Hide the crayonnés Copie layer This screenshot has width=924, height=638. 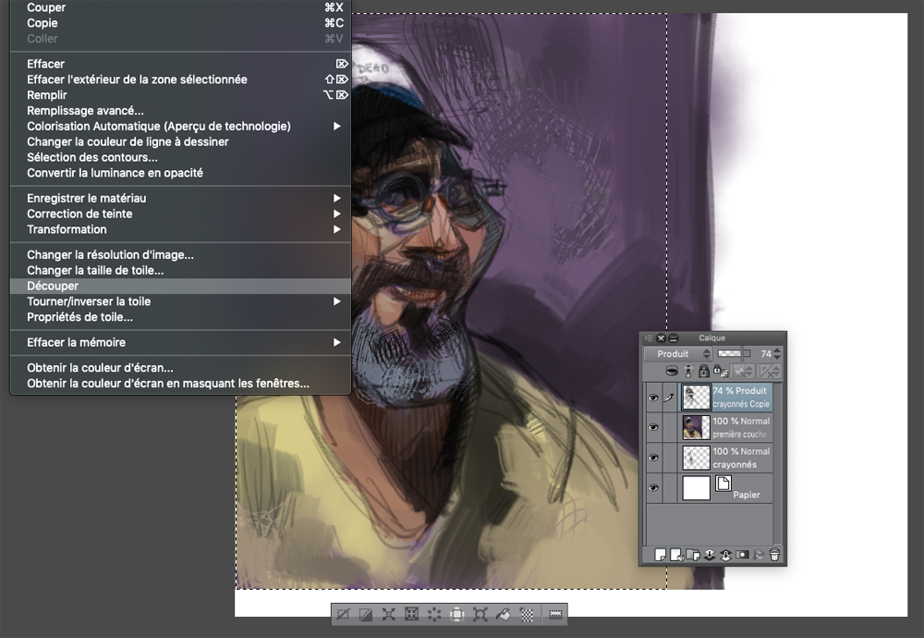tap(653, 398)
